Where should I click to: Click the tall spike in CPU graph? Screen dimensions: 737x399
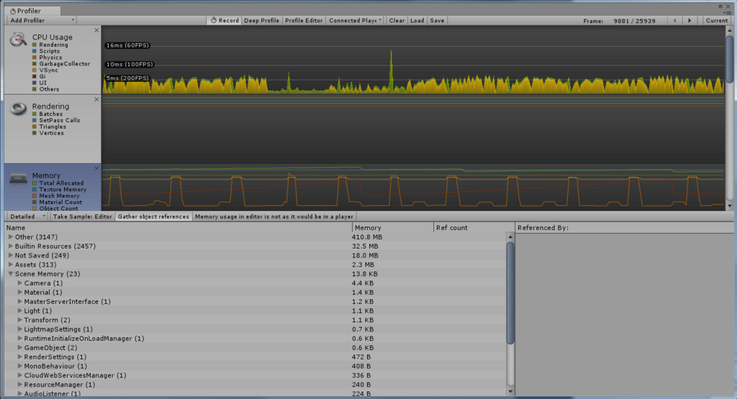(x=391, y=70)
